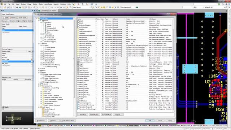Click the New Rule button
This screenshot has width=231, height=130.
pyautogui.click(x=83, y=115)
